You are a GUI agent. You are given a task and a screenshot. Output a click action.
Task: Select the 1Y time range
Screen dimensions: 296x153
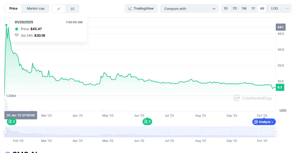[253, 8]
